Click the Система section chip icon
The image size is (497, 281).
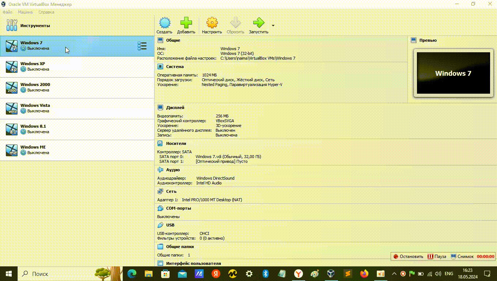pyautogui.click(x=160, y=67)
